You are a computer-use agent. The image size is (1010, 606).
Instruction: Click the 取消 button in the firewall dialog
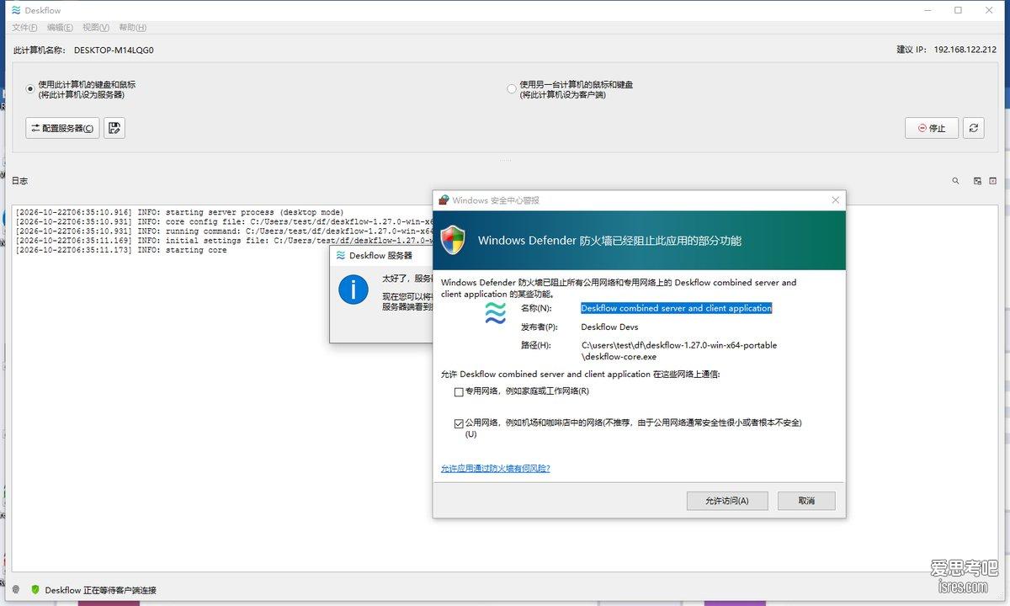pos(806,501)
